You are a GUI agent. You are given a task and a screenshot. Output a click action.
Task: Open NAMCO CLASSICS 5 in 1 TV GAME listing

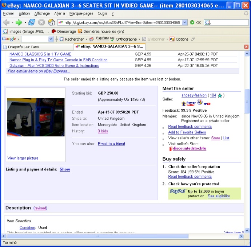pyautogui.click(x=40, y=54)
